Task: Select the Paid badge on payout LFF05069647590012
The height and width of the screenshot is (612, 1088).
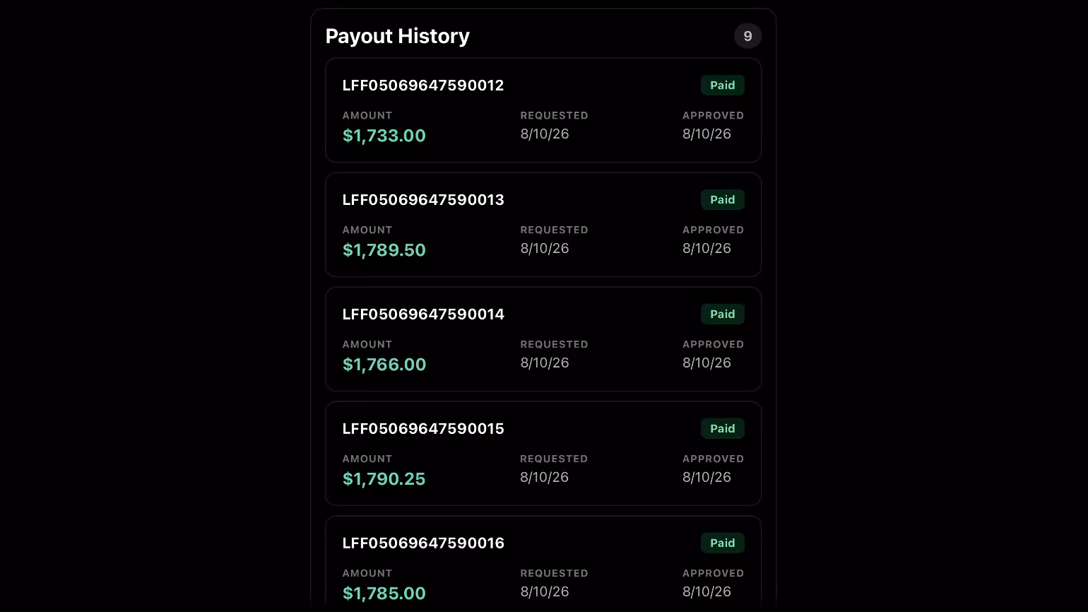Action: click(722, 86)
